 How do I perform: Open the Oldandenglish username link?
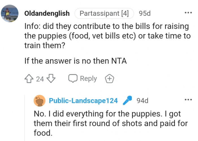47,13
